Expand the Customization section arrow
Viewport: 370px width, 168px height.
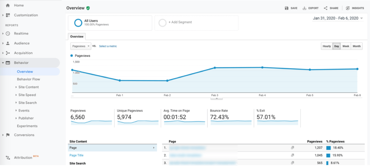pyautogui.click(x=3, y=15)
